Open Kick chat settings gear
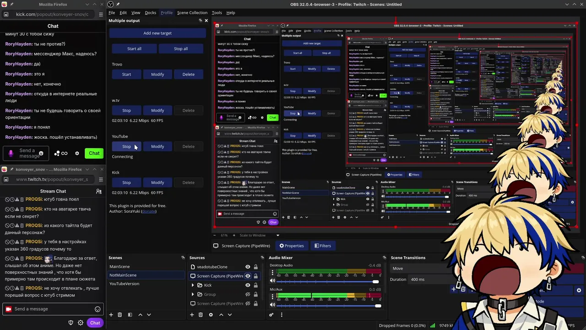 (77, 154)
